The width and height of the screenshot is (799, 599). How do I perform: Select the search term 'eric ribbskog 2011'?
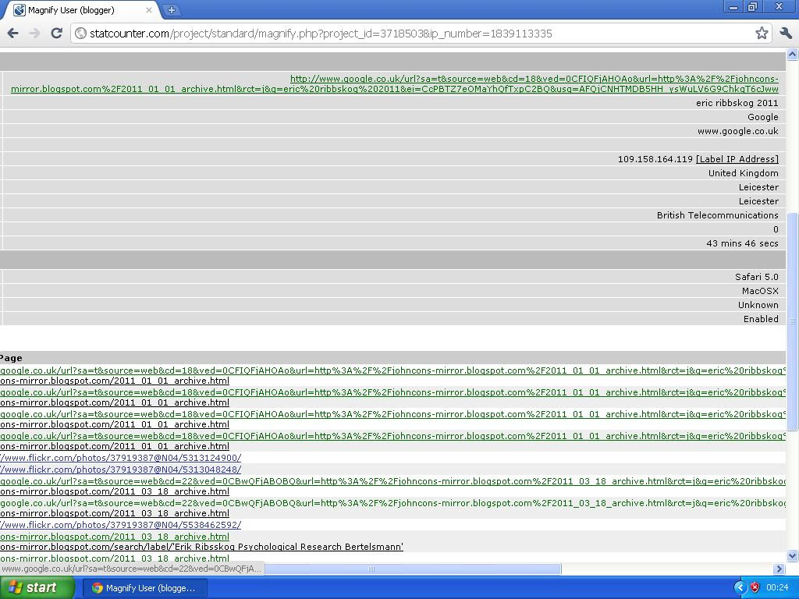737,103
